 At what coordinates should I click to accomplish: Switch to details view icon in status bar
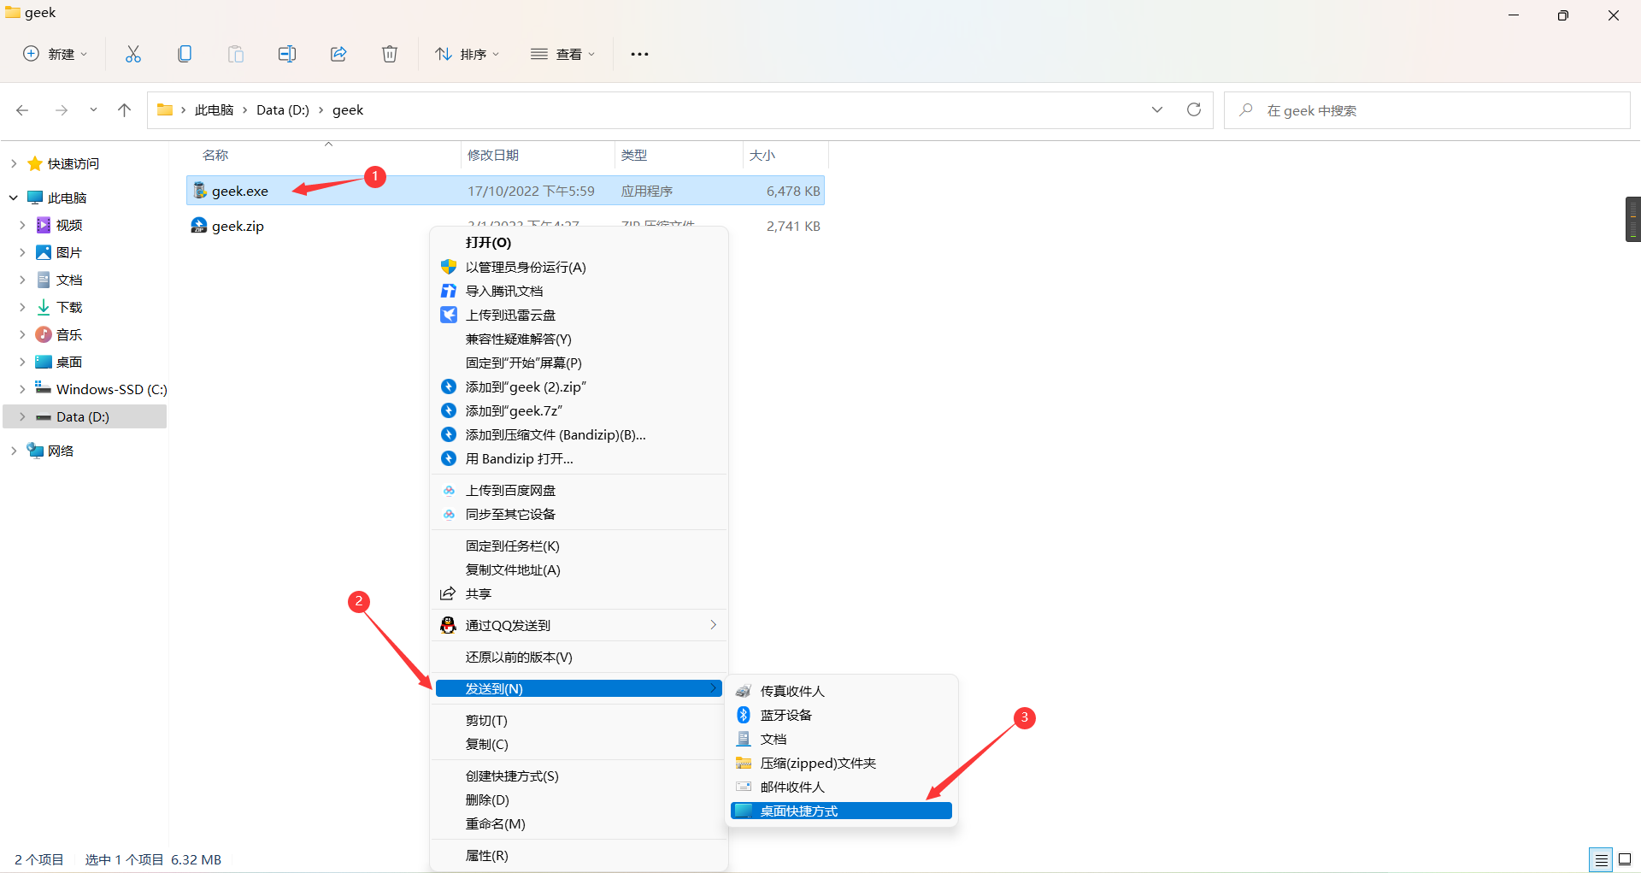(1601, 859)
